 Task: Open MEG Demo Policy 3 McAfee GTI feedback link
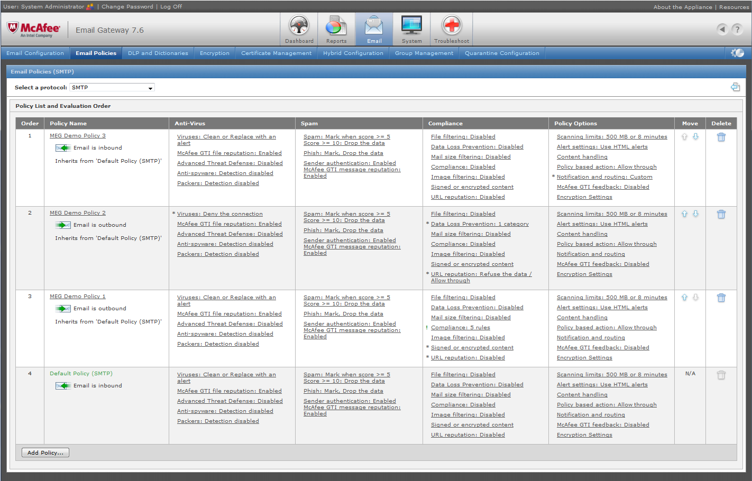pos(603,187)
